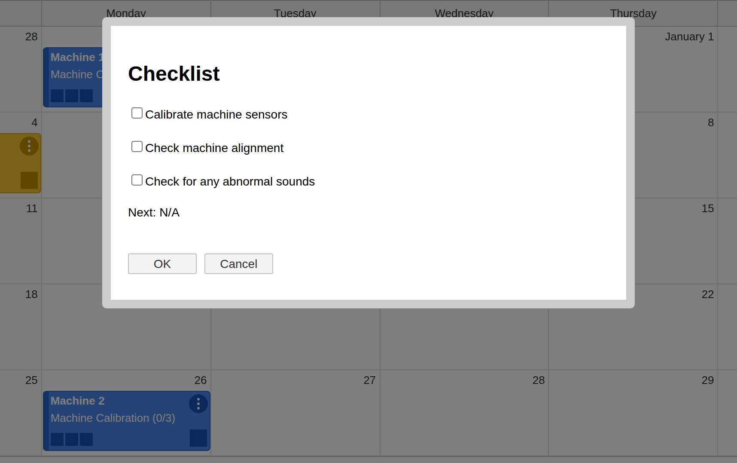Click the first progress square on Machine 1 card
Viewport: 737px width, 463px height.
[57, 96]
